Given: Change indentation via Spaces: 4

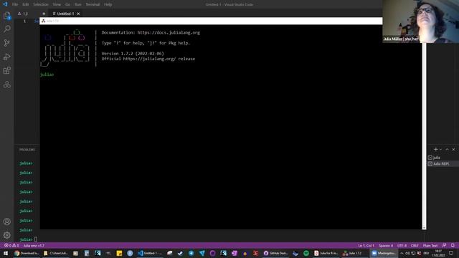Looking at the screenshot, I should pos(386,245).
